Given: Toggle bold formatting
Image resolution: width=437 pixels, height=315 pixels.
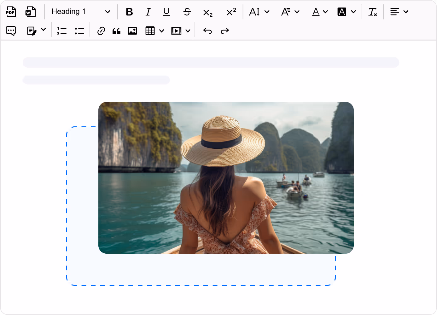Looking at the screenshot, I should [x=129, y=12].
